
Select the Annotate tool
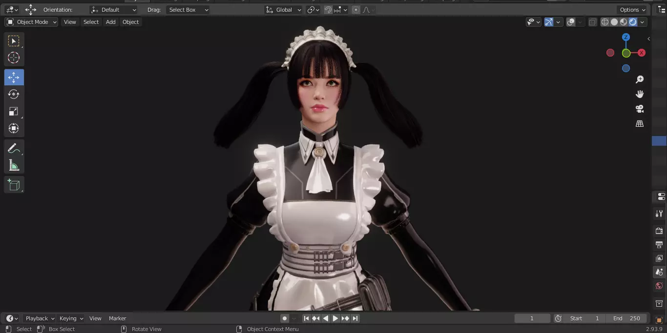pos(14,149)
